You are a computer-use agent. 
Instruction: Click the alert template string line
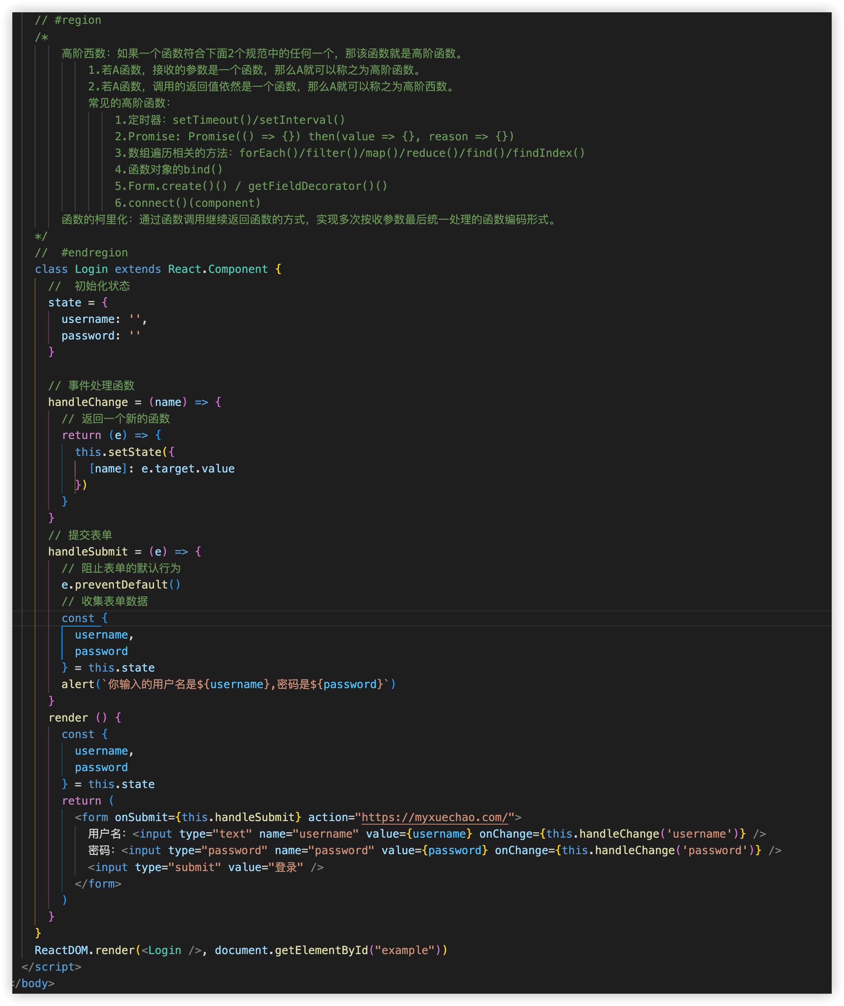(x=229, y=684)
